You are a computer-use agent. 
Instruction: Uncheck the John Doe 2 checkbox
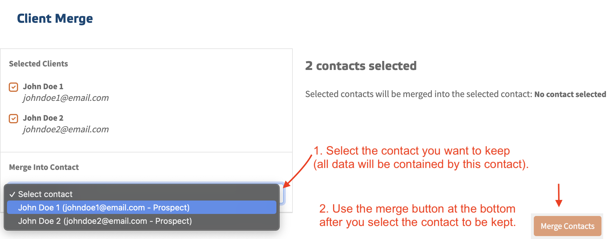click(13, 119)
